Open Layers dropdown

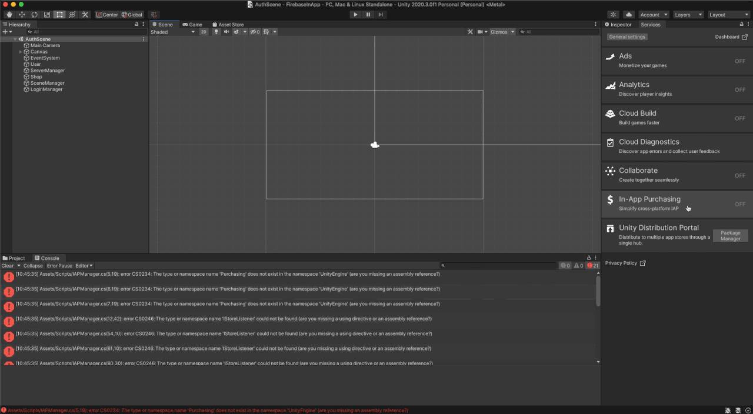688,14
